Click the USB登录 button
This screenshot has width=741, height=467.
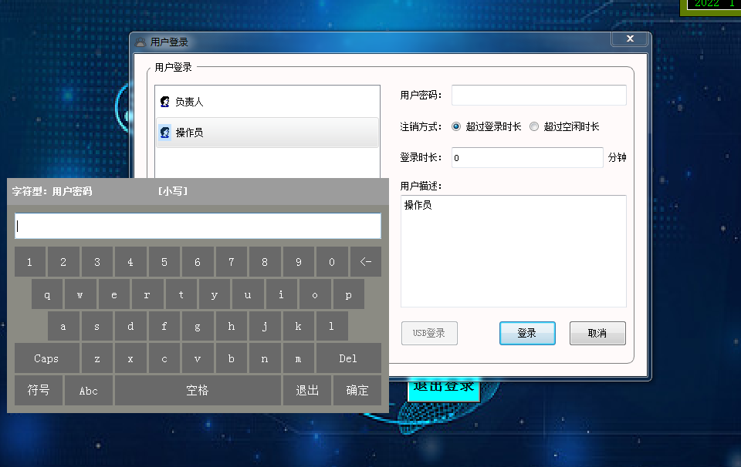click(x=429, y=333)
